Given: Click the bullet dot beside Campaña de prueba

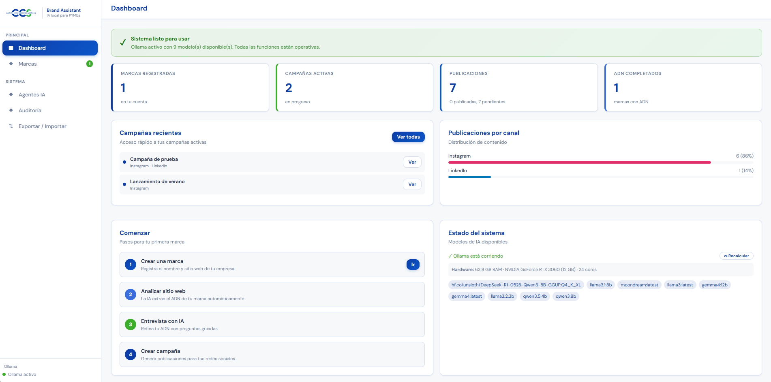Looking at the screenshot, I should (124, 162).
